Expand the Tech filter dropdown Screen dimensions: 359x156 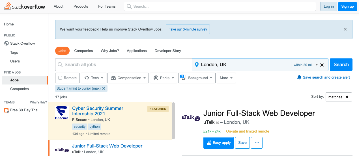pyautogui.click(x=94, y=78)
